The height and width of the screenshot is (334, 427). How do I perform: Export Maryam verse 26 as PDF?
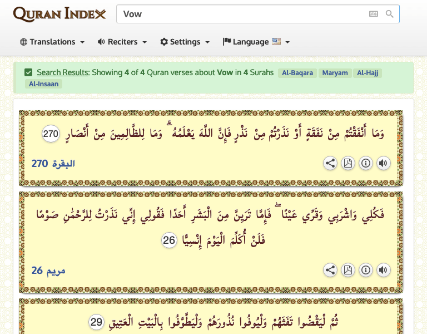[348, 270]
